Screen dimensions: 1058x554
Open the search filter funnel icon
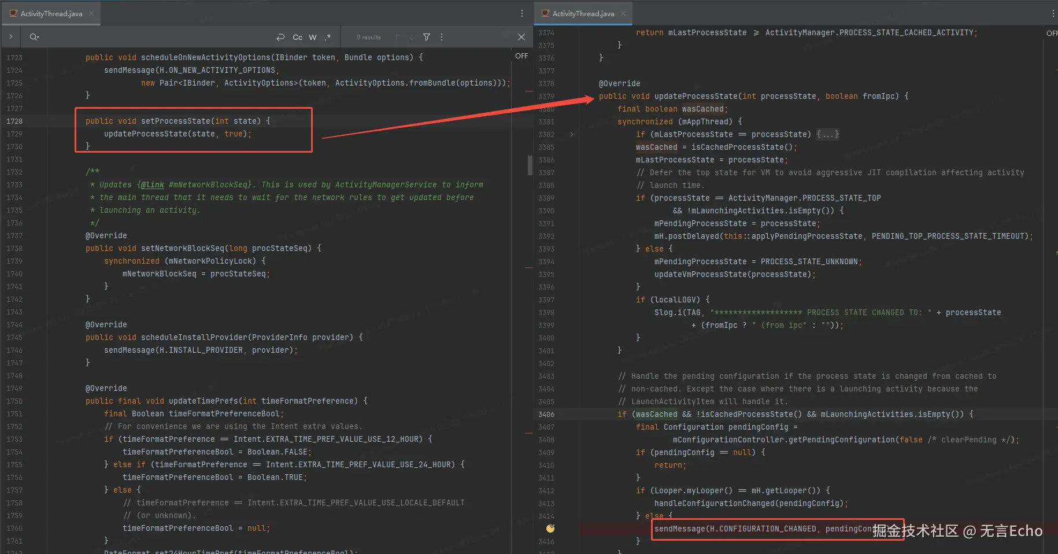coord(427,37)
